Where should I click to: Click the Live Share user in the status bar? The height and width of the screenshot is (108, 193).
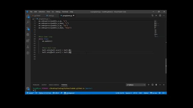point(69,93)
